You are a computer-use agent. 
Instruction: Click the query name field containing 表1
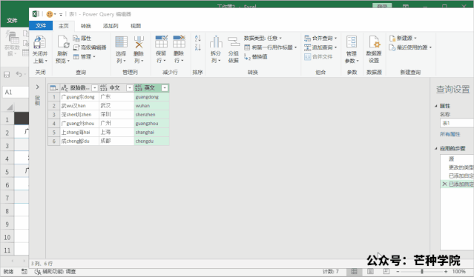457,123
